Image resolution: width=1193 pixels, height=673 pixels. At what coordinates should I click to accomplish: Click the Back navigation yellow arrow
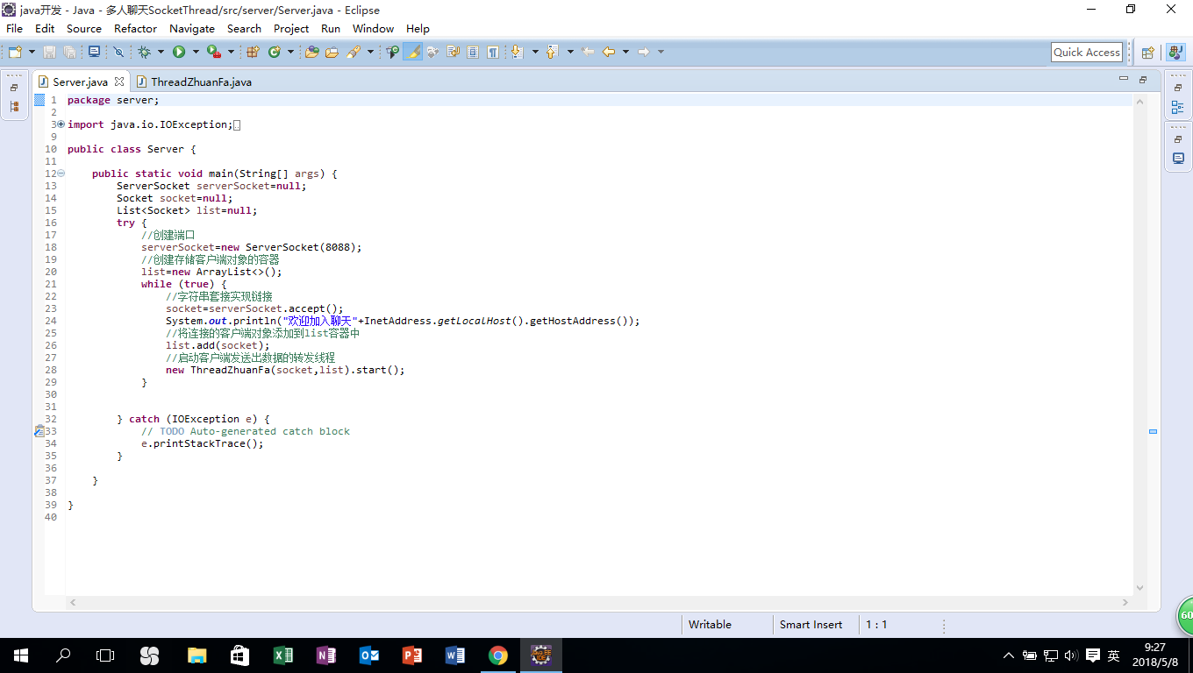609,53
